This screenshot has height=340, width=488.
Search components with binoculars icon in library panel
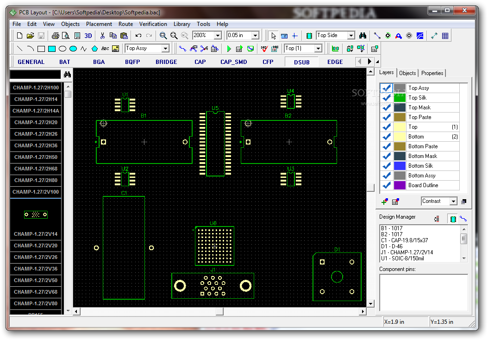pyautogui.click(x=67, y=75)
